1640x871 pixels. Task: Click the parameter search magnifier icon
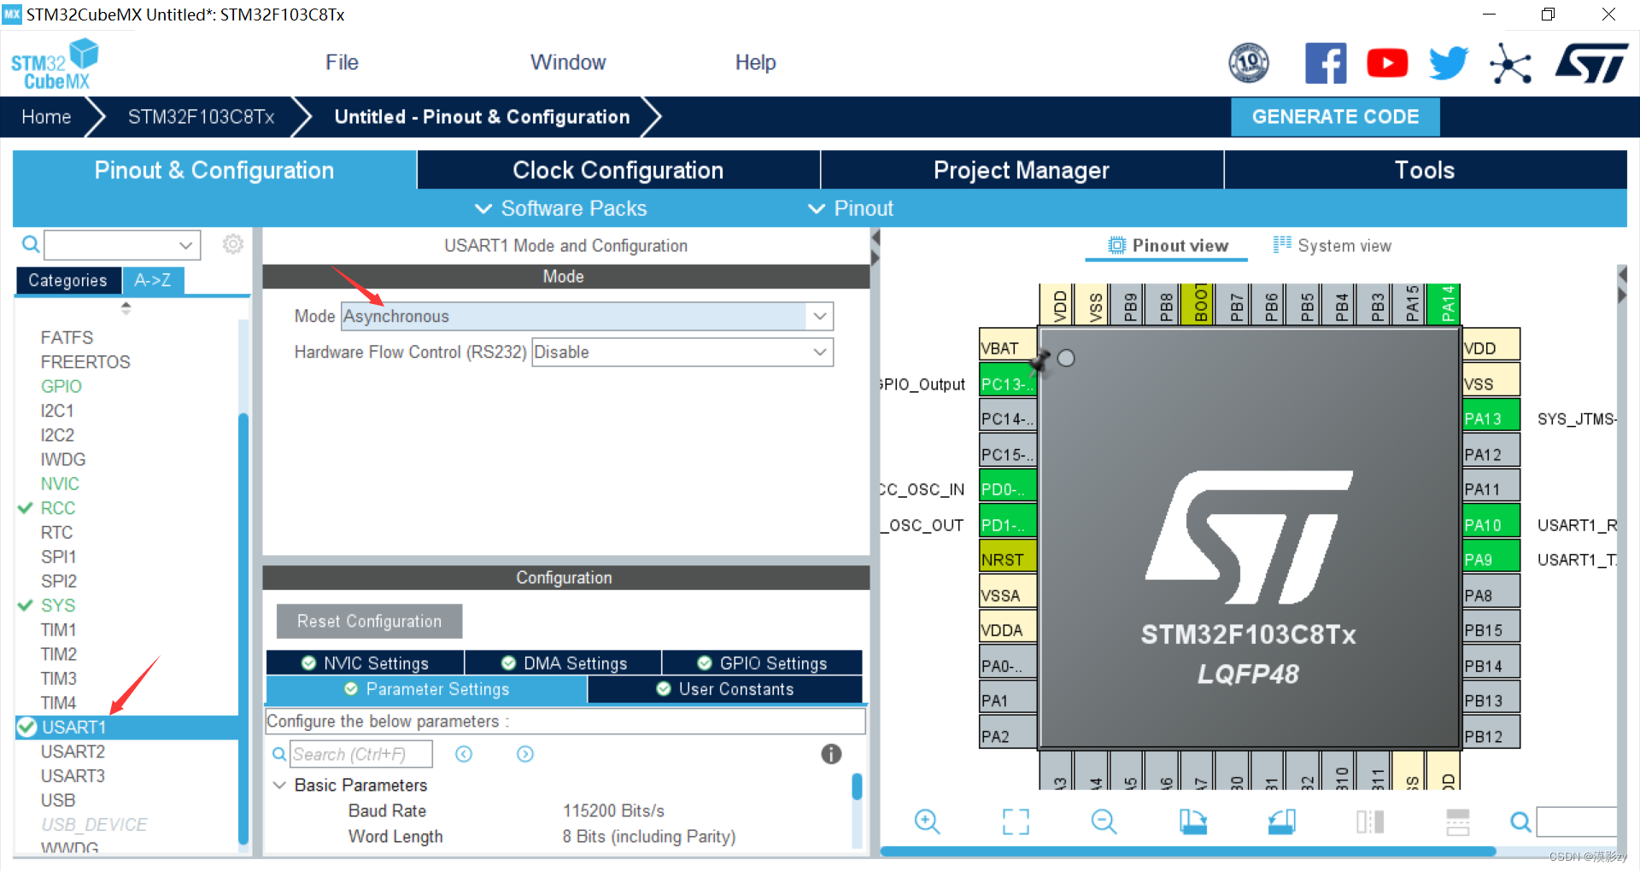pos(278,754)
